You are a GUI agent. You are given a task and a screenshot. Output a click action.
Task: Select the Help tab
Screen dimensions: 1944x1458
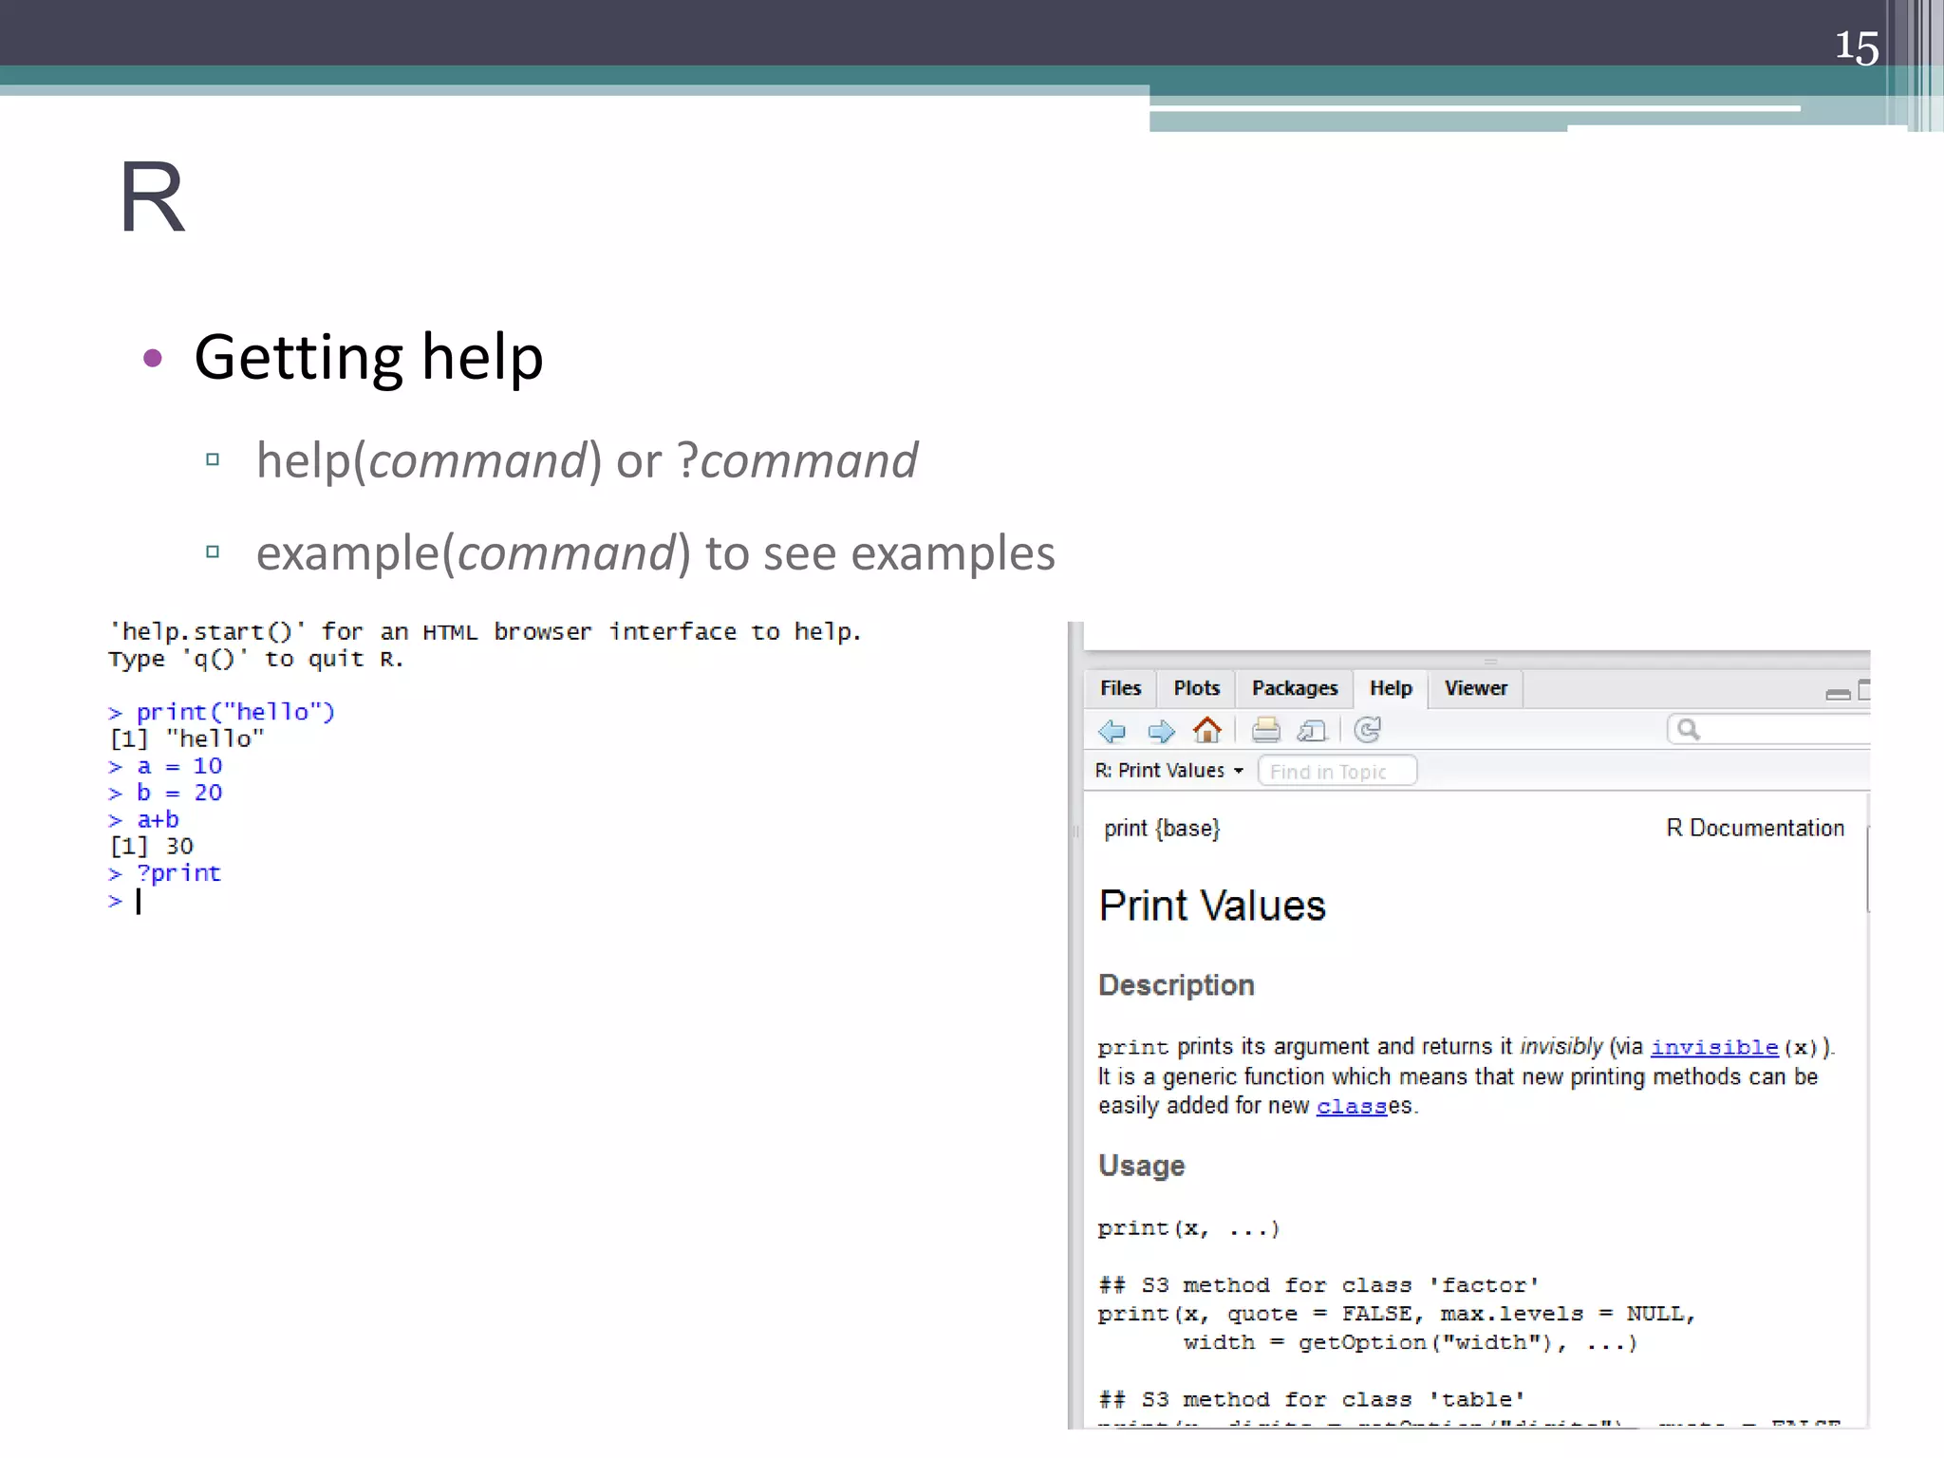click(x=1391, y=688)
